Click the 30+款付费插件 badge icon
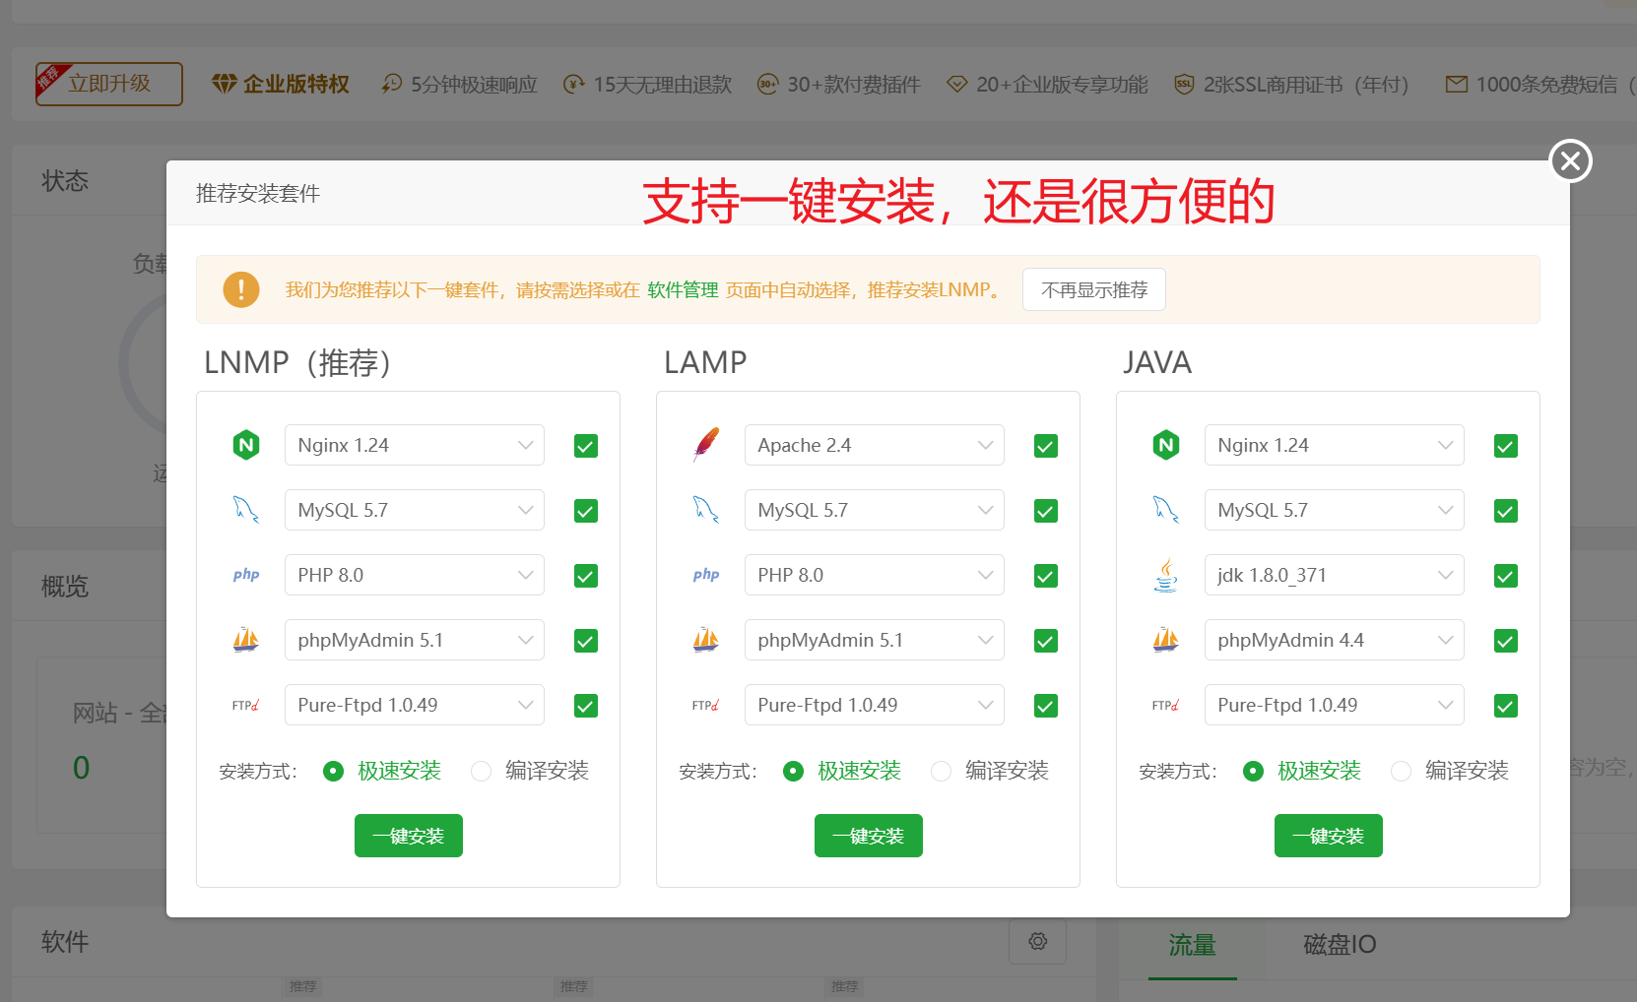Image resolution: width=1637 pixels, height=1002 pixels. (767, 85)
